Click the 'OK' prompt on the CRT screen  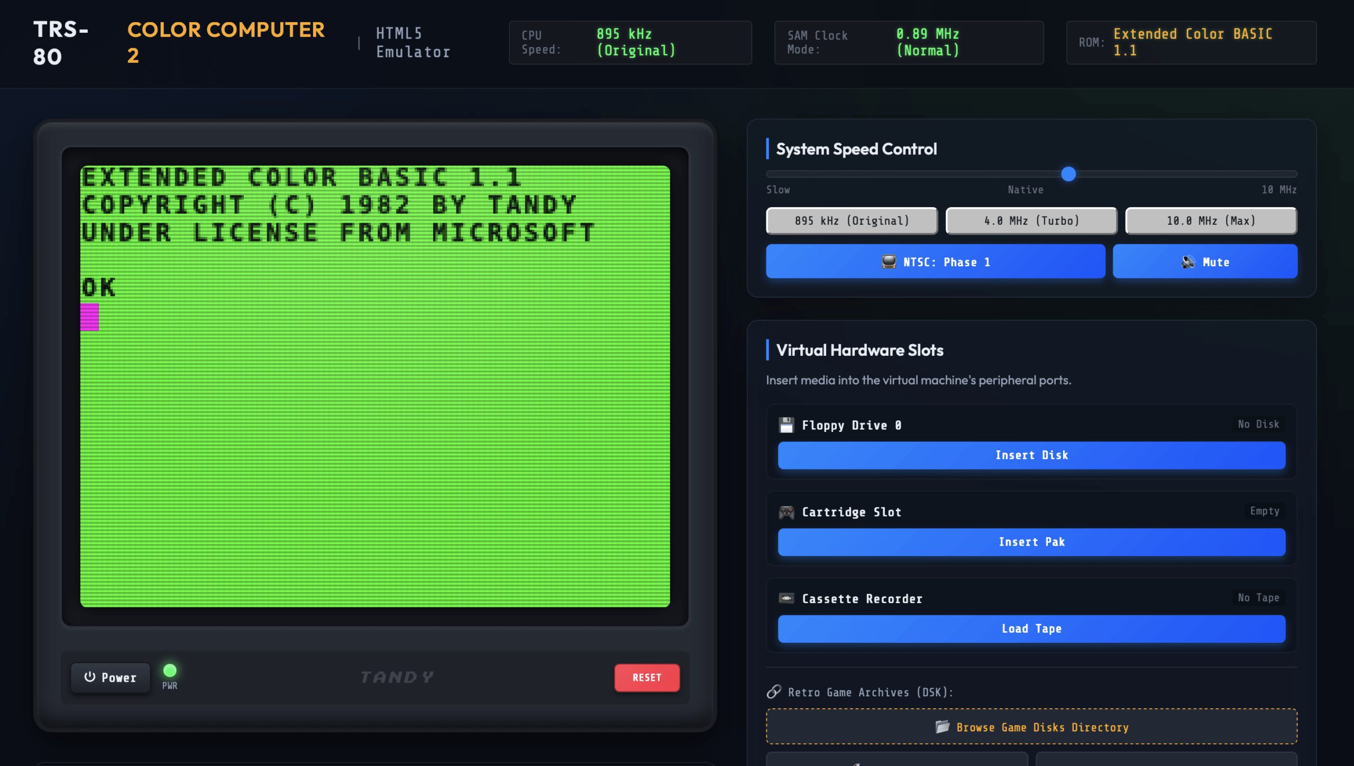click(98, 288)
